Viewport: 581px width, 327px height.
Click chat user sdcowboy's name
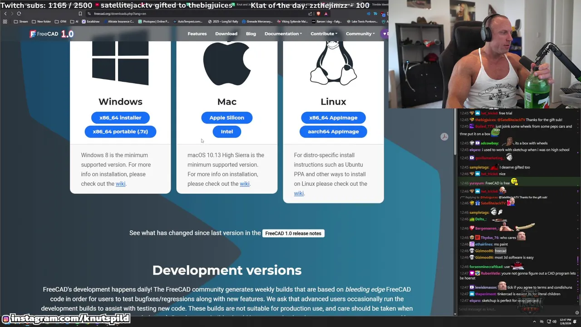[x=490, y=143]
